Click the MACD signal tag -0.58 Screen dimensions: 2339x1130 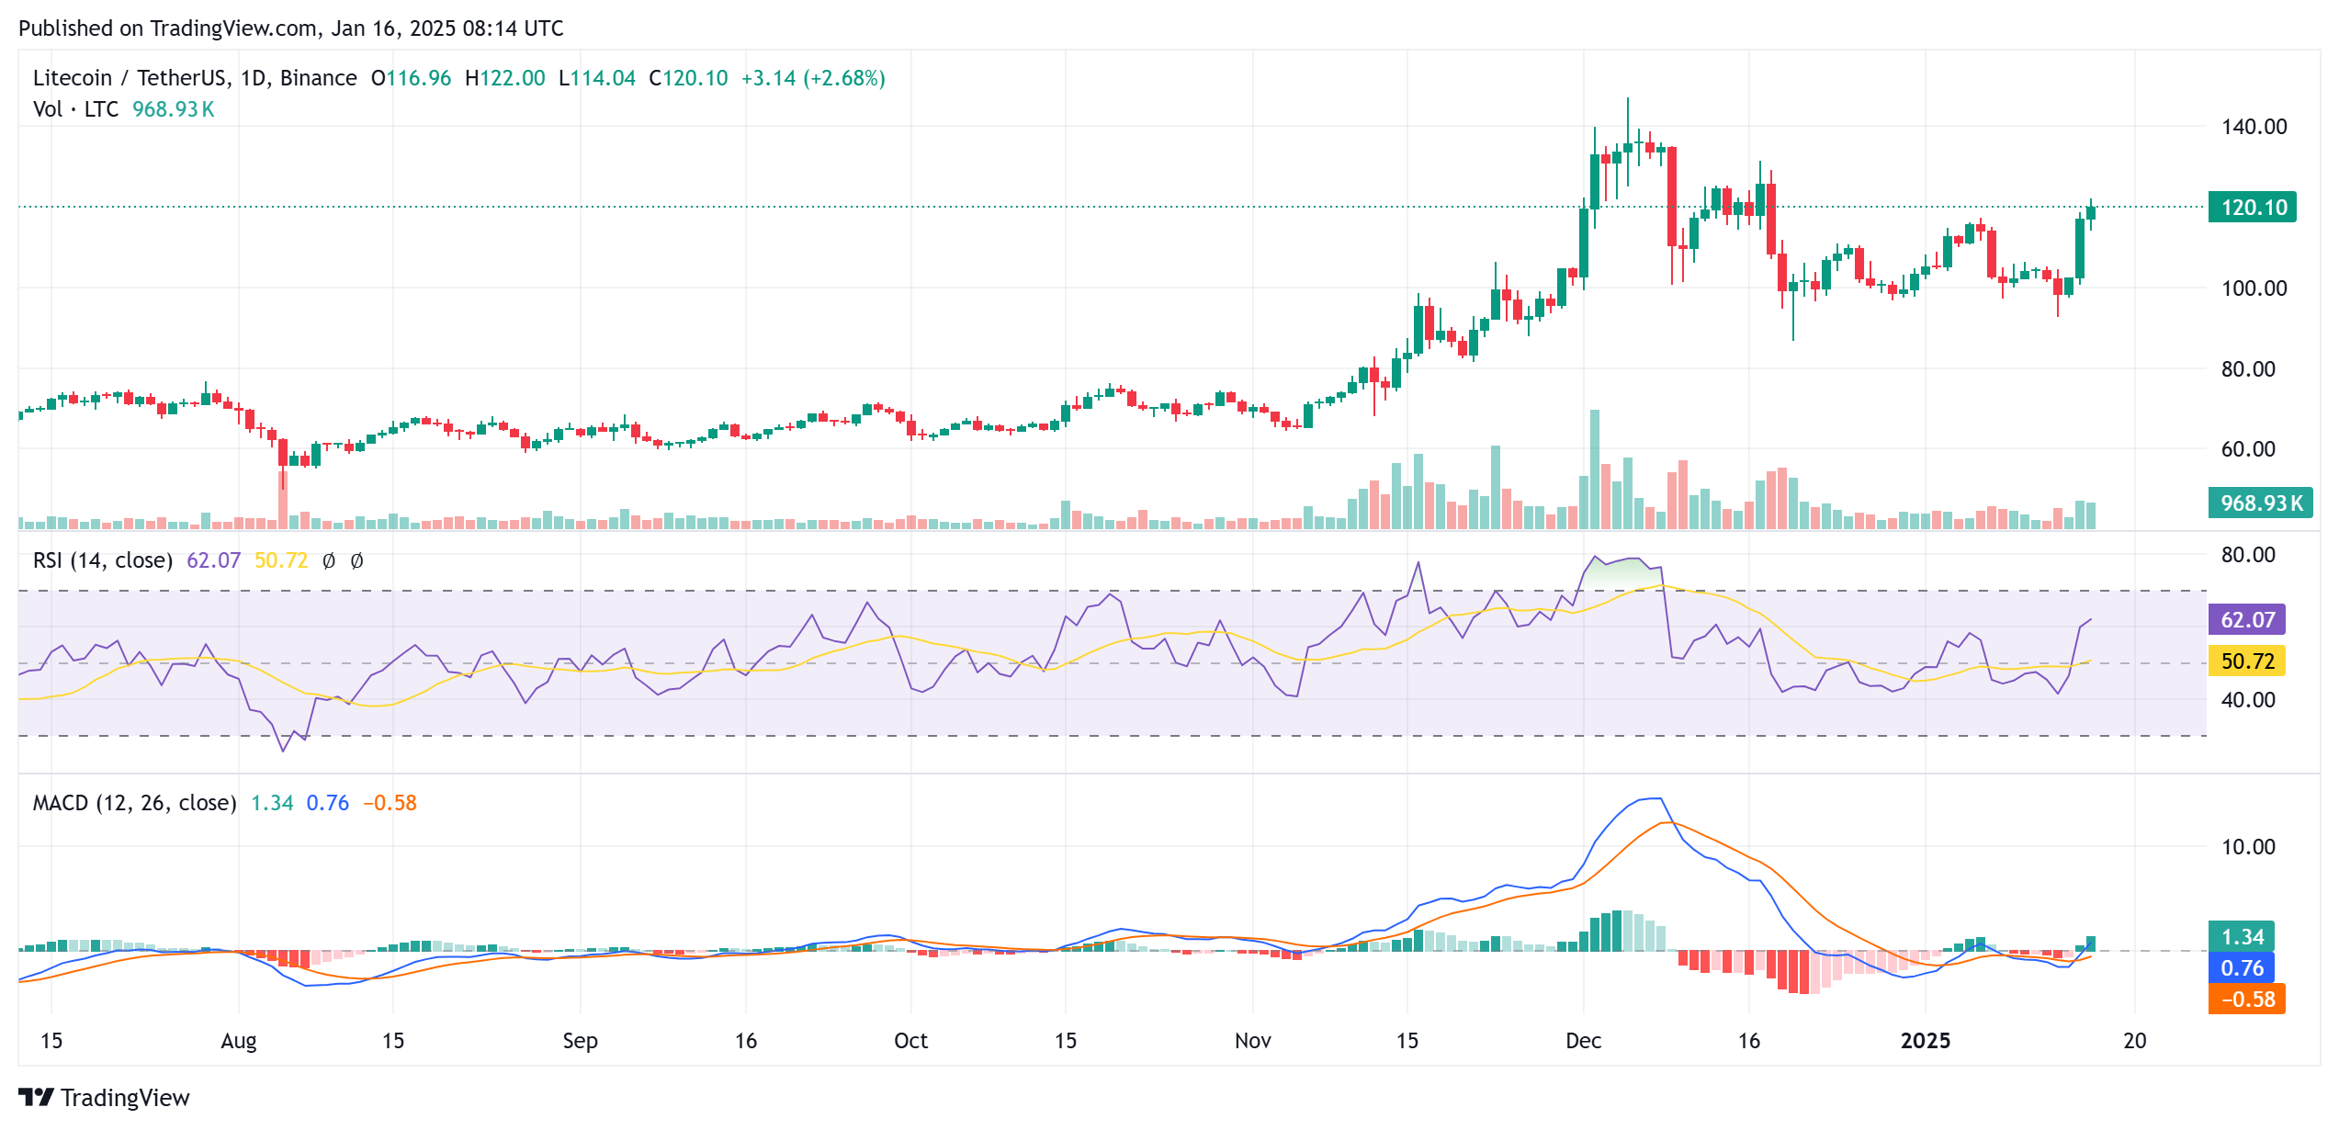pyautogui.click(x=2246, y=999)
